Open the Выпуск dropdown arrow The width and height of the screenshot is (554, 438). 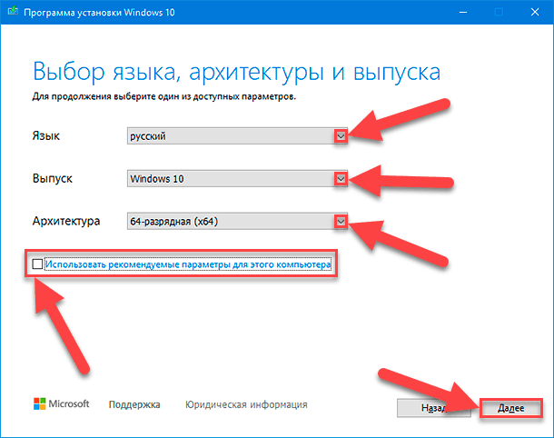click(341, 179)
